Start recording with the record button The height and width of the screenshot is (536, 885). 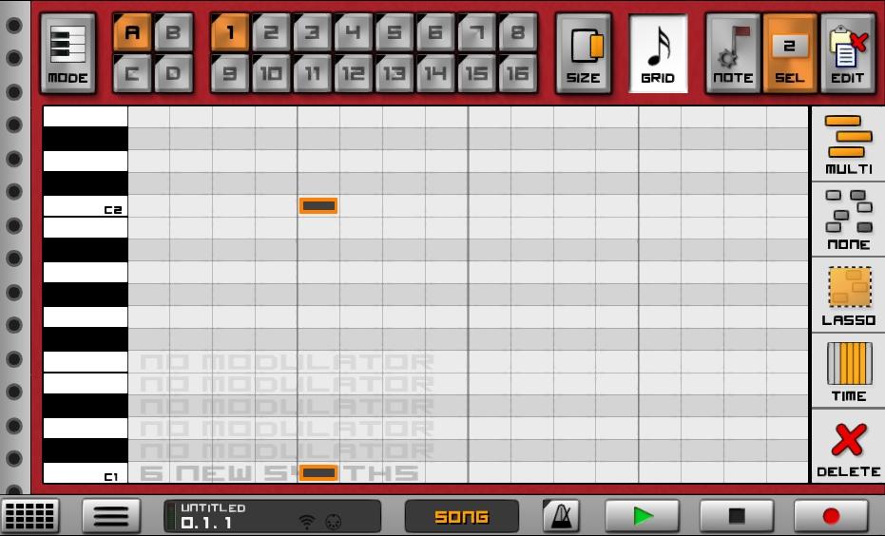(831, 515)
